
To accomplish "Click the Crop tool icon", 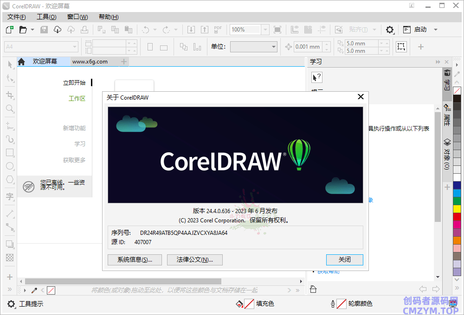I will pos(10,95).
